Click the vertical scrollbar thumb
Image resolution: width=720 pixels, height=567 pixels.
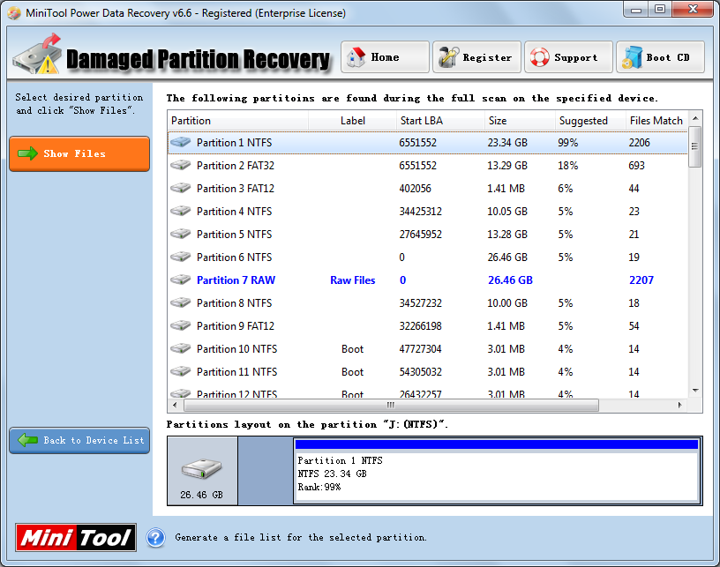695,146
